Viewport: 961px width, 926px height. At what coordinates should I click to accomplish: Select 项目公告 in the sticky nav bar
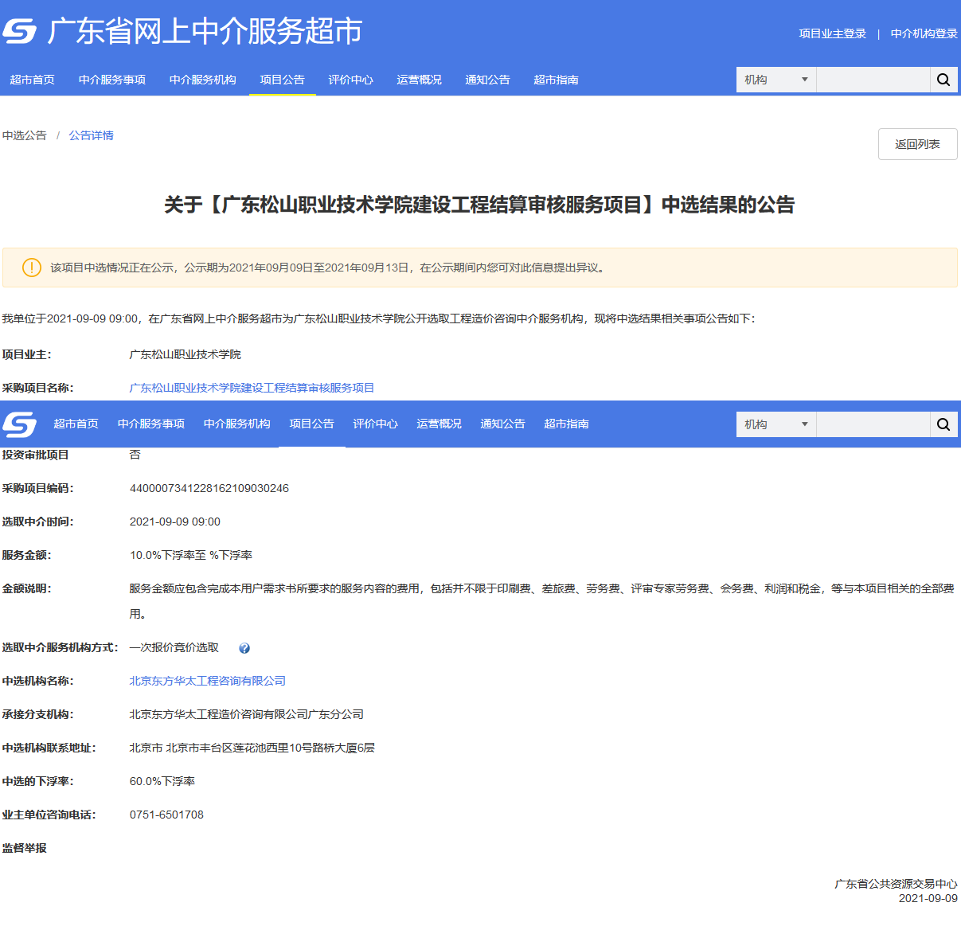312,424
